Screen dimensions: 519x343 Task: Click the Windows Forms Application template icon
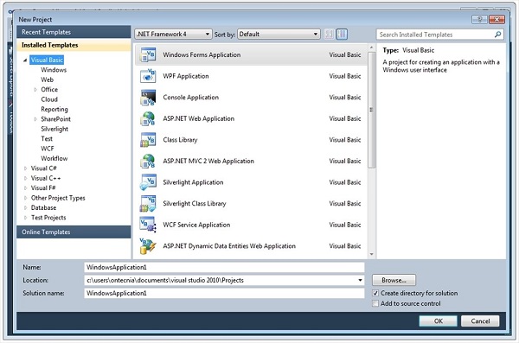pos(148,55)
